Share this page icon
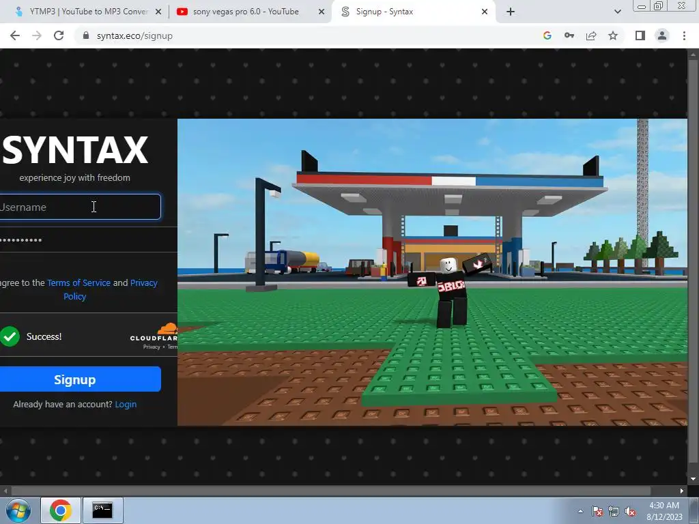This screenshot has height=524, width=699. (x=591, y=35)
